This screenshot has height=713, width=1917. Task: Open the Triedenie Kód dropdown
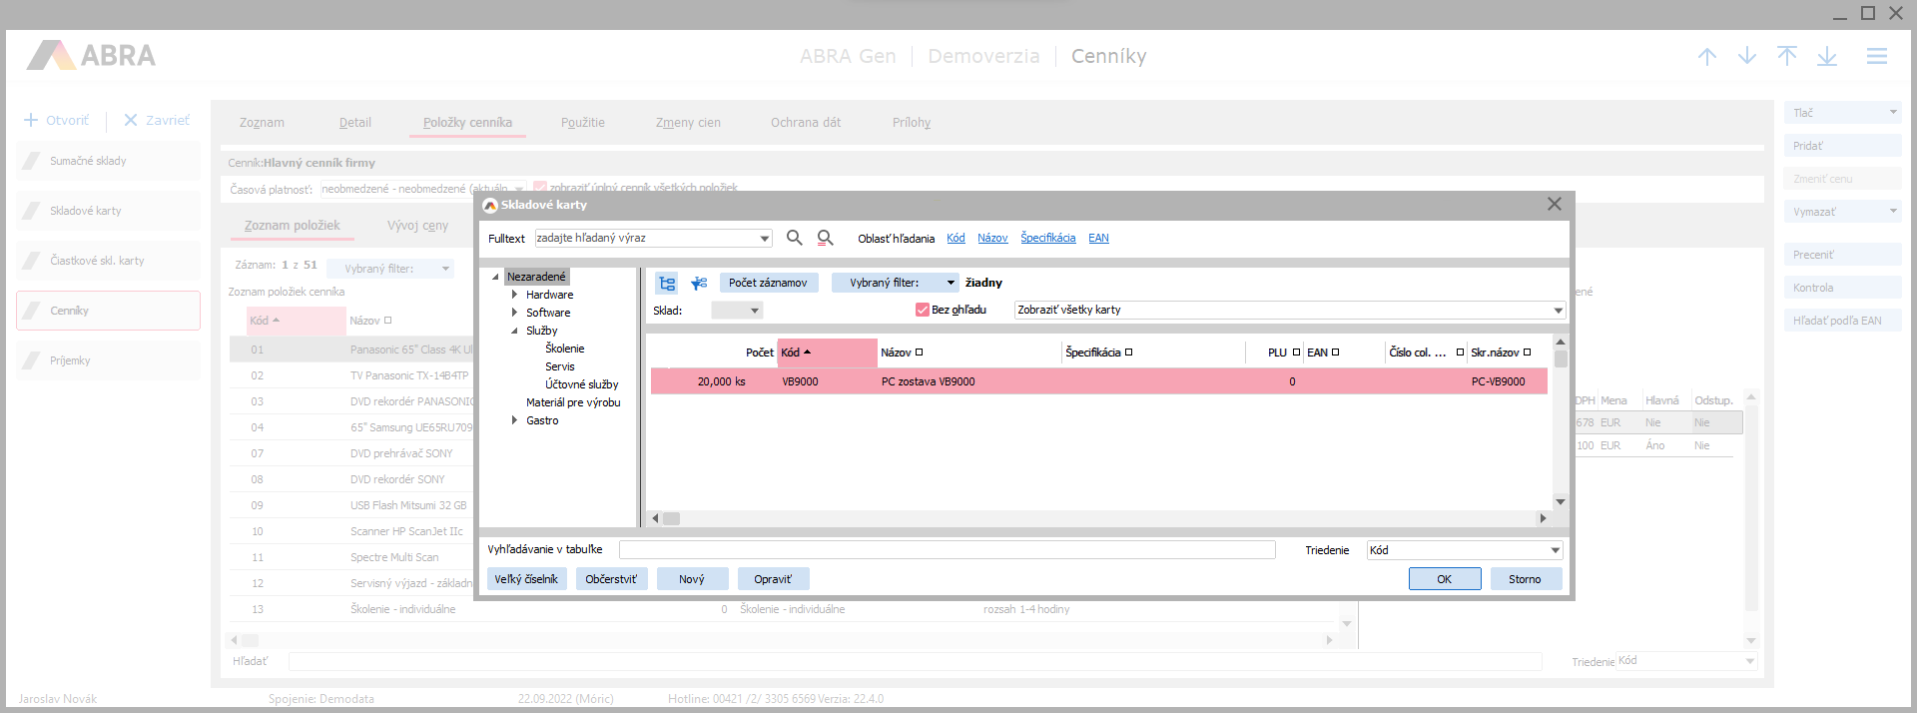coord(1555,550)
